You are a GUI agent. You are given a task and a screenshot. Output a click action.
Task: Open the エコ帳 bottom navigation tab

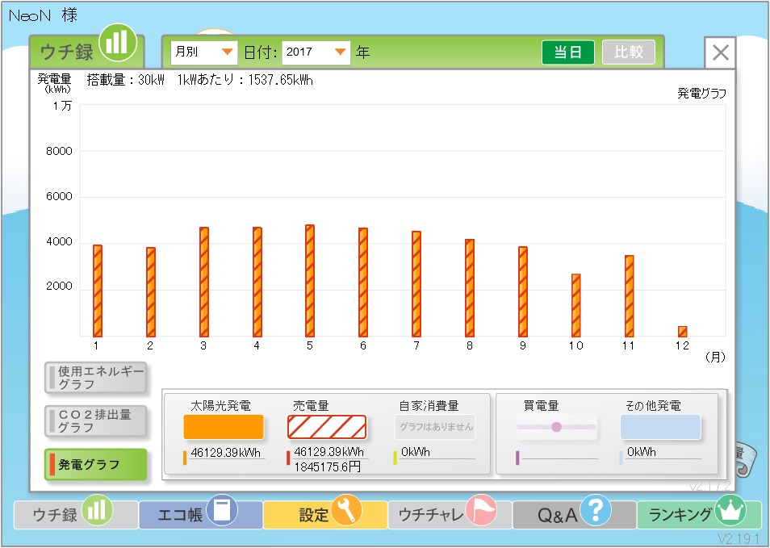coord(200,514)
